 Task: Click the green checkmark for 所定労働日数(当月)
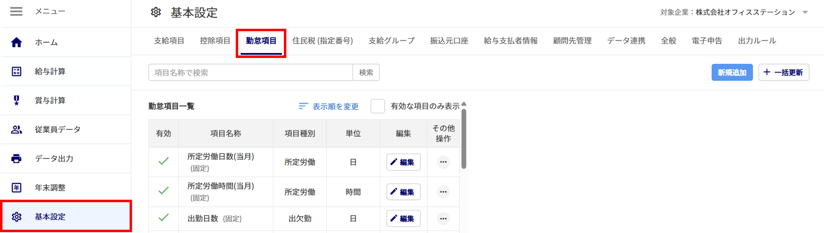(164, 161)
